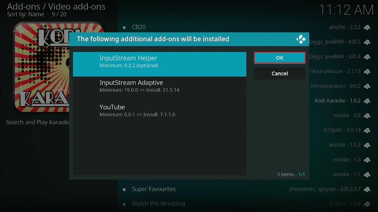Click cloud icon in Super Favourites row
Image resolution: width=378 pixels, height=212 pixels.
pos(367,189)
